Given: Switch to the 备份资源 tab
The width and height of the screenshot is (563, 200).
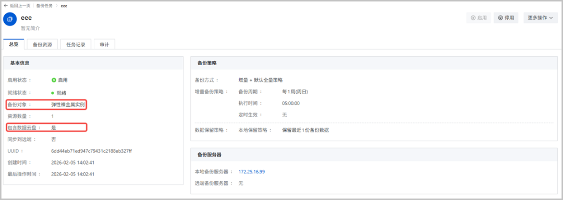Looking at the screenshot, I should [x=42, y=44].
